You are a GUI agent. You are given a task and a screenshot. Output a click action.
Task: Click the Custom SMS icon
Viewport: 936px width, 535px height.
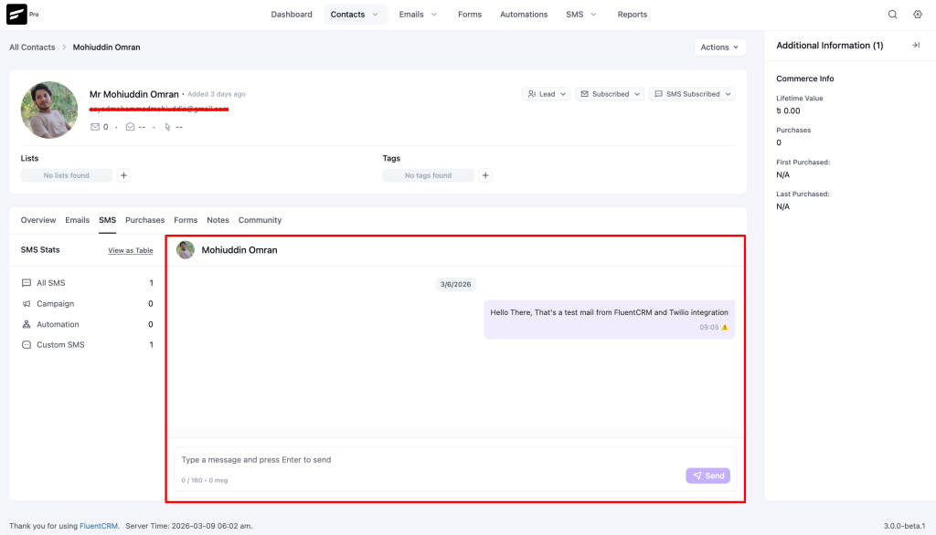pos(27,344)
